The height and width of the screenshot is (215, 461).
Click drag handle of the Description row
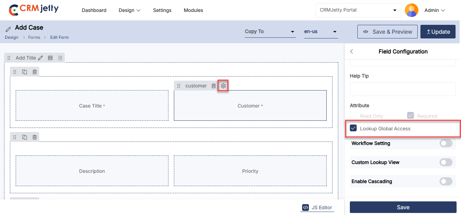[x=15, y=137]
